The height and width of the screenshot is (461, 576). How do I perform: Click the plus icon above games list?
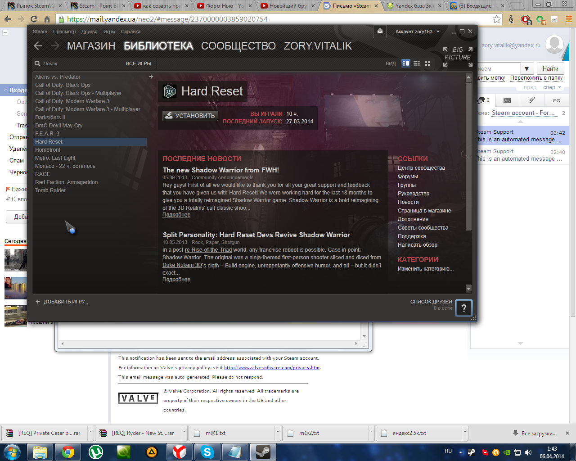pyautogui.click(x=151, y=77)
